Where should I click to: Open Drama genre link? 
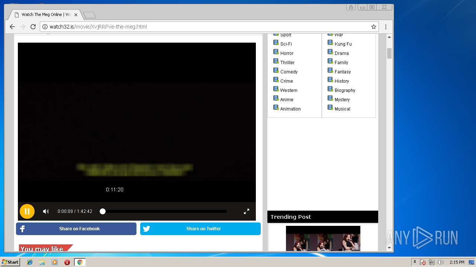pos(341,53)
